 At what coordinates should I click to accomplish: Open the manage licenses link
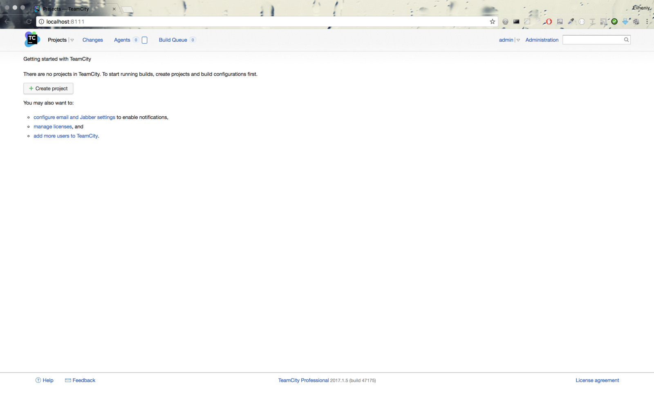53,126
